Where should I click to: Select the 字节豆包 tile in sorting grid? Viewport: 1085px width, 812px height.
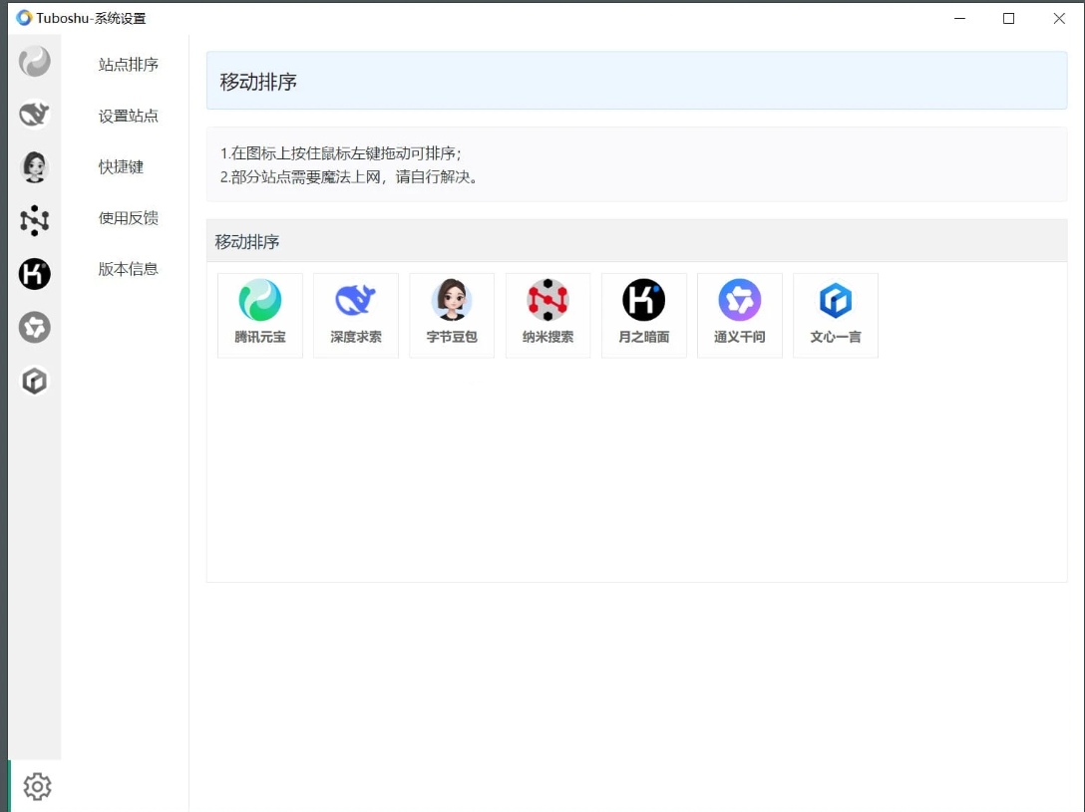coord(452,315)
